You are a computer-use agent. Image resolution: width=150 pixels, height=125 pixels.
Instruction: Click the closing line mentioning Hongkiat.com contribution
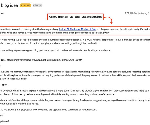click(x=48, y=109)
